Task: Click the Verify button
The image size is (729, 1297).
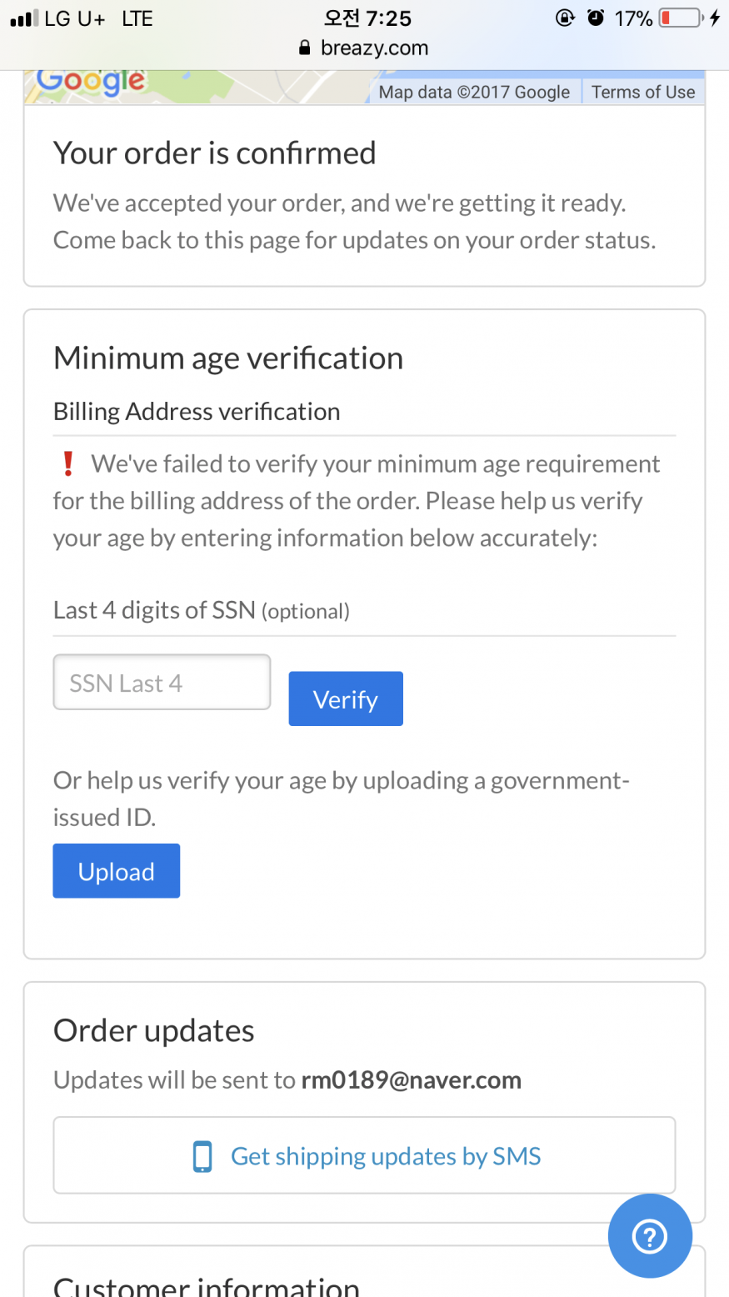Action: [346, 699]
